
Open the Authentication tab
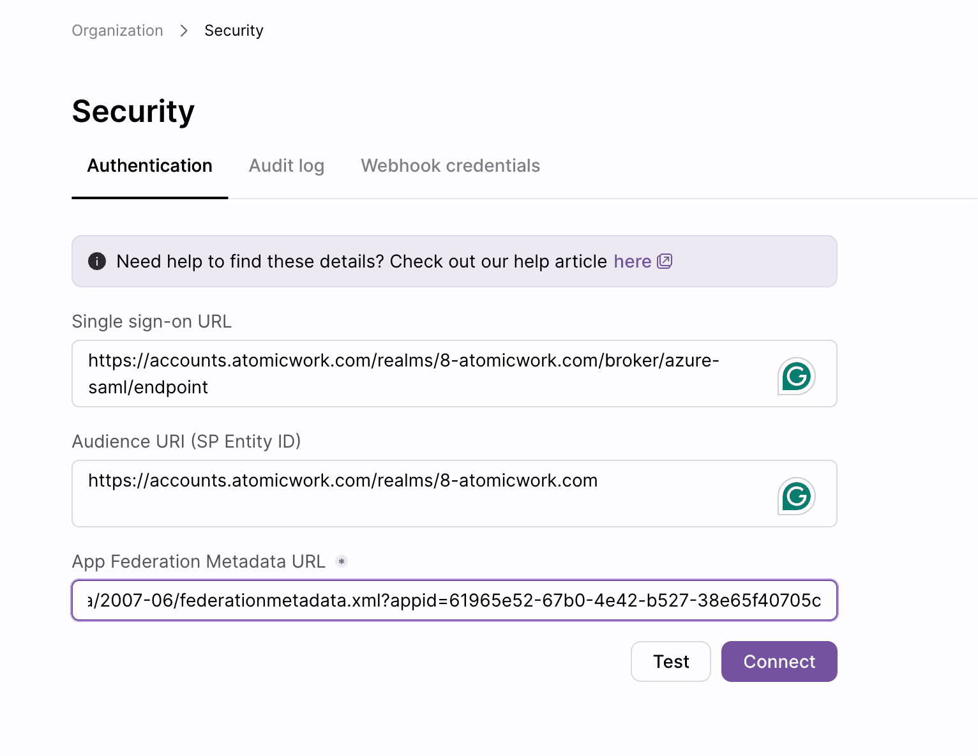click(149, 166)
